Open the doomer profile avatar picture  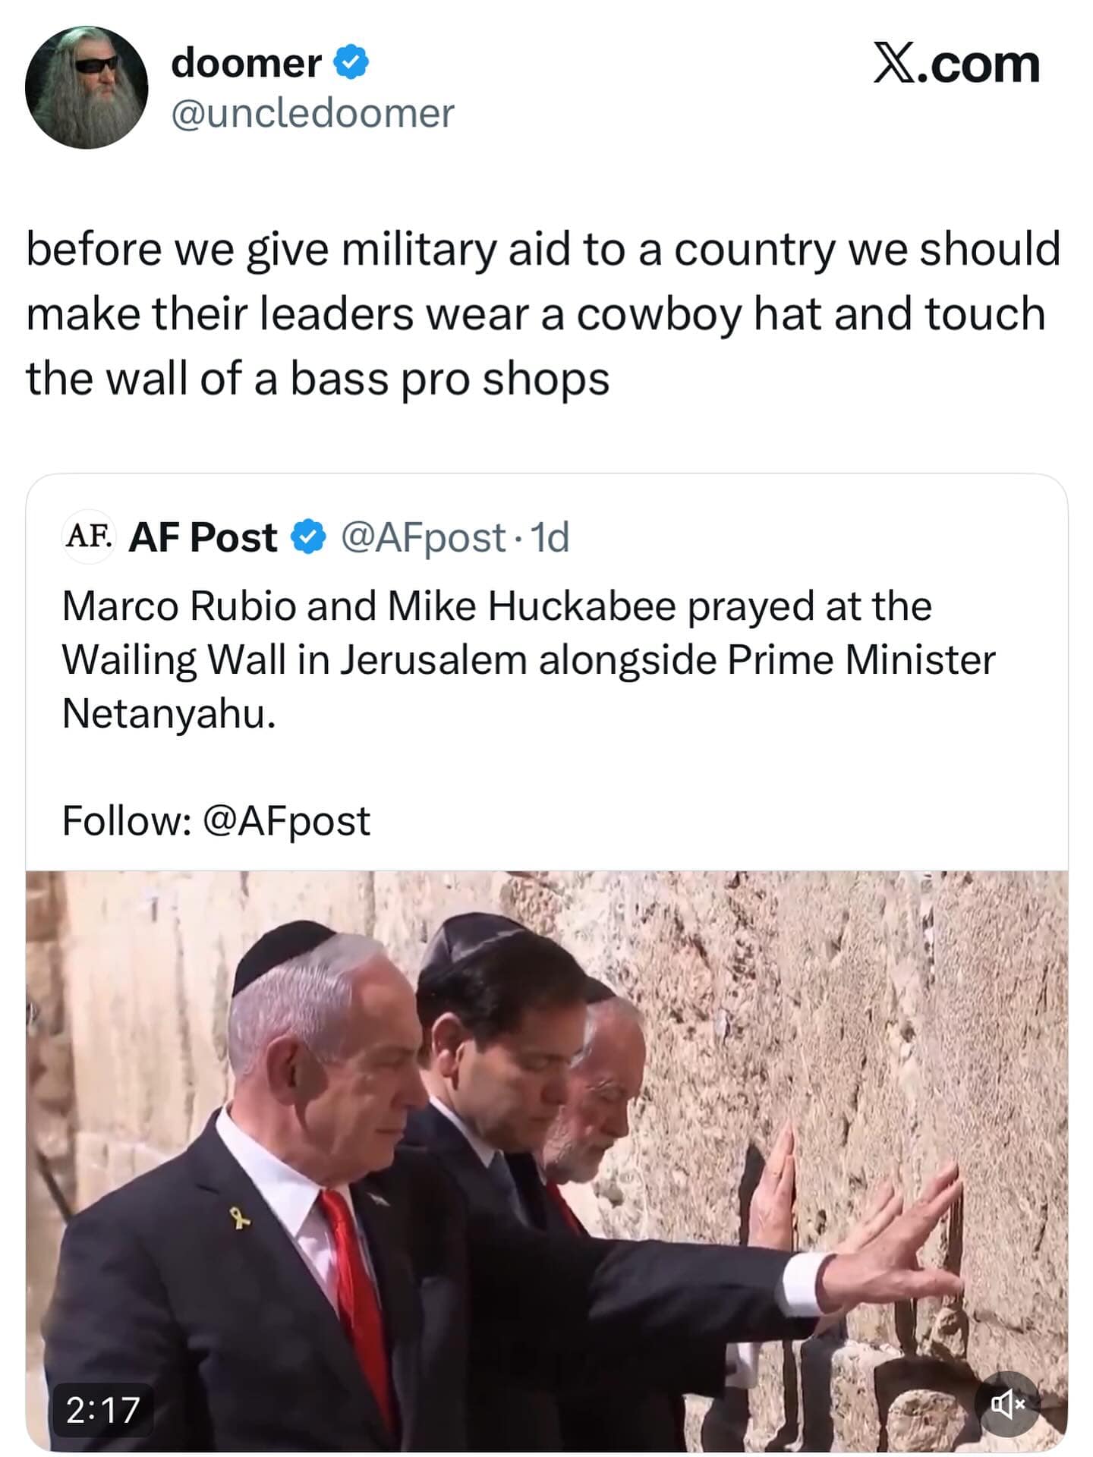pyautogui.click(x=87, y=87)
